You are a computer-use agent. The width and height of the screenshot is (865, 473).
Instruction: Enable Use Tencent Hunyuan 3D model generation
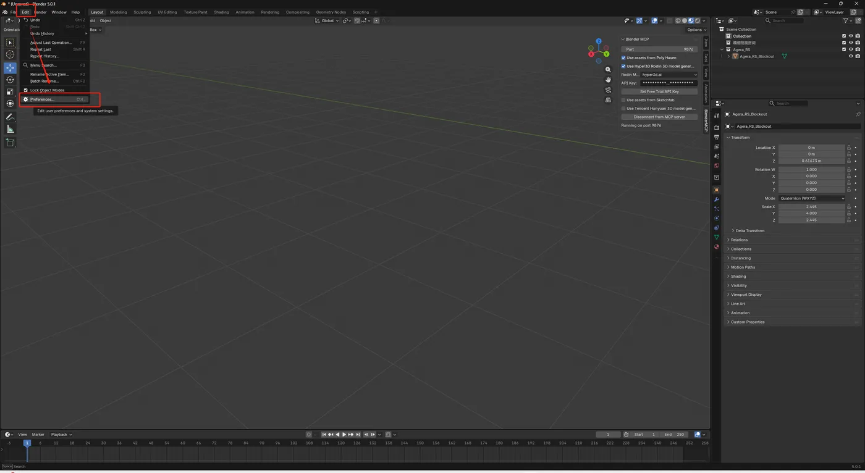pyautogui.click(x=623, y=108)
